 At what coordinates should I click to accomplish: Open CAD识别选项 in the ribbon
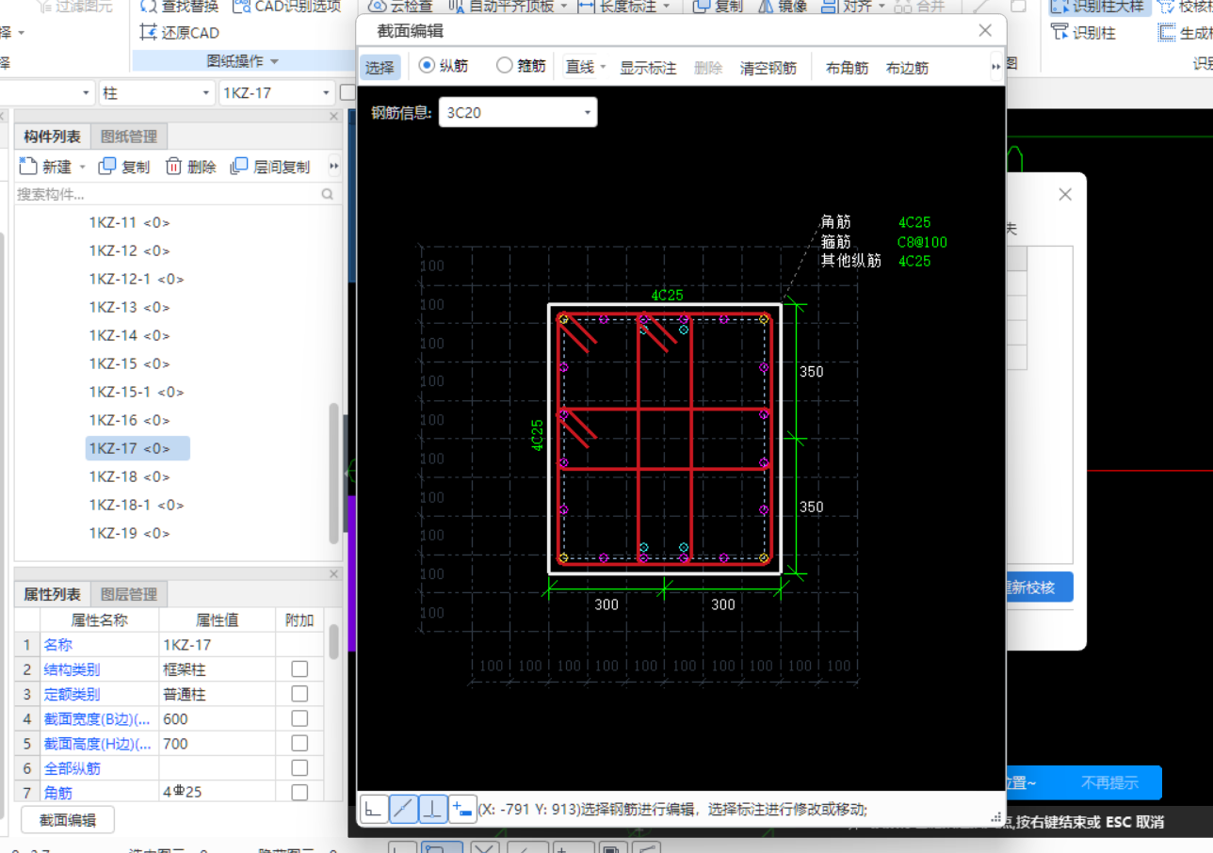[286, 7]
